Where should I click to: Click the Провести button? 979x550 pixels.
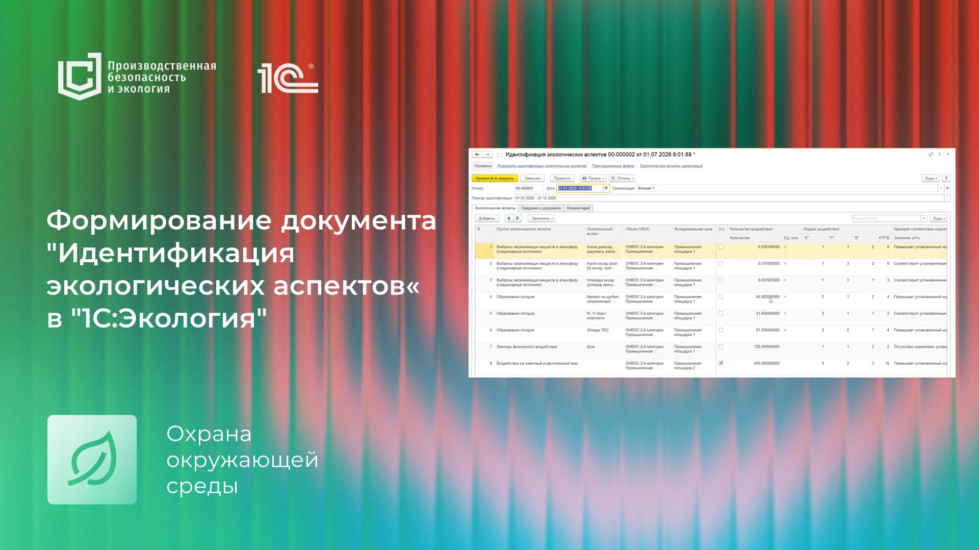click(562, 179)
